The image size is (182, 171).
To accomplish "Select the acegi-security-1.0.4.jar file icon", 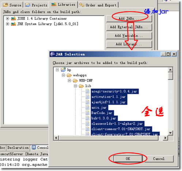I will click(87, 91).
